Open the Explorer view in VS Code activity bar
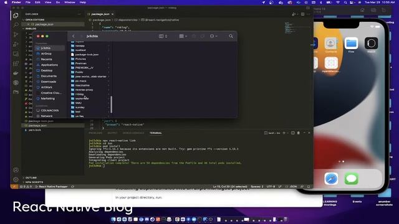Image resolution: width=399 pixels, height=224 pixels. click(16, 16)
